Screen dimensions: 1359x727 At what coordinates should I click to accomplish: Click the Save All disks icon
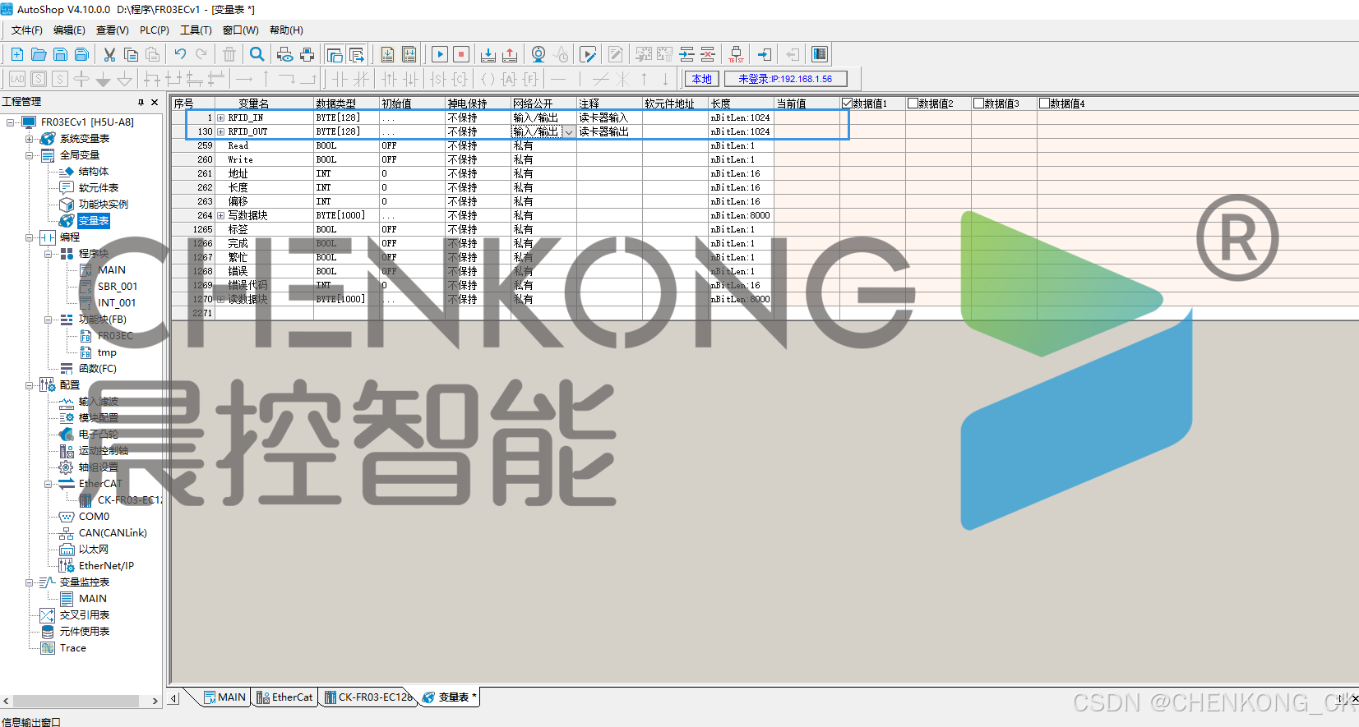81,54
